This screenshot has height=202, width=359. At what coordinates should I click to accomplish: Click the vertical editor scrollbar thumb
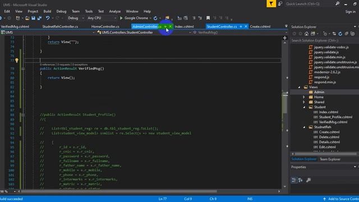pyautogui.click(x=285, y=103)
